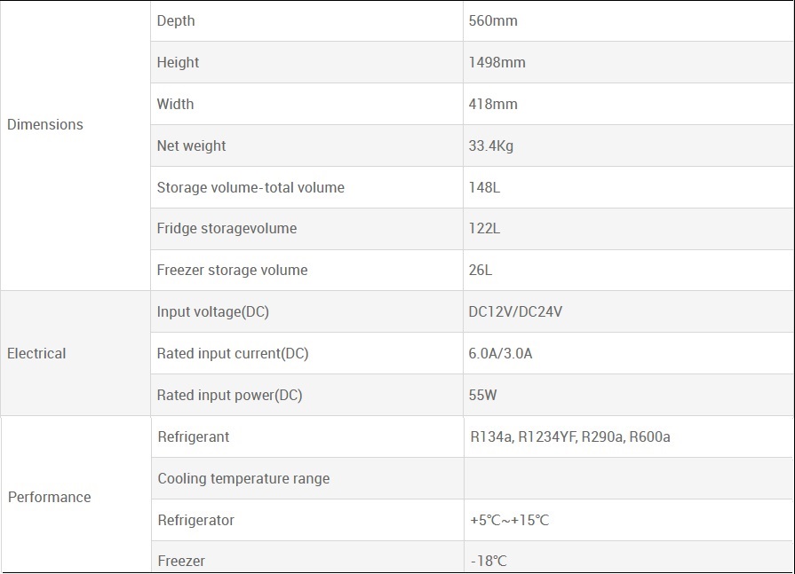795x574 pixels.
Task: Click the 560mm depth value
Action: pos(493,21)
